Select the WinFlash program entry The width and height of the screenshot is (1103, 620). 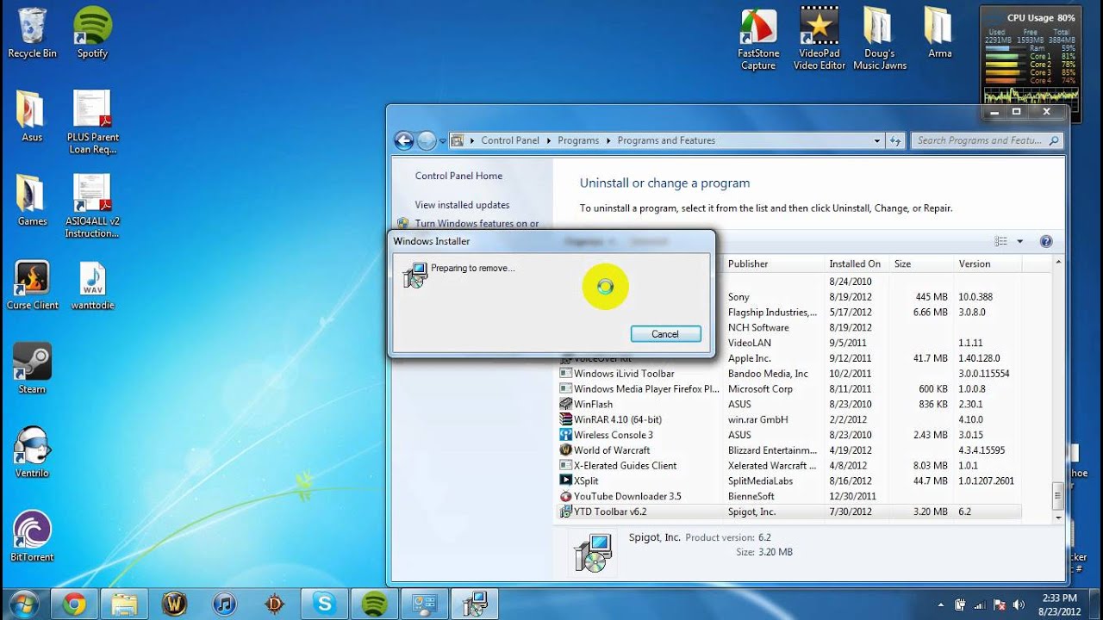(x=789, y=405)
